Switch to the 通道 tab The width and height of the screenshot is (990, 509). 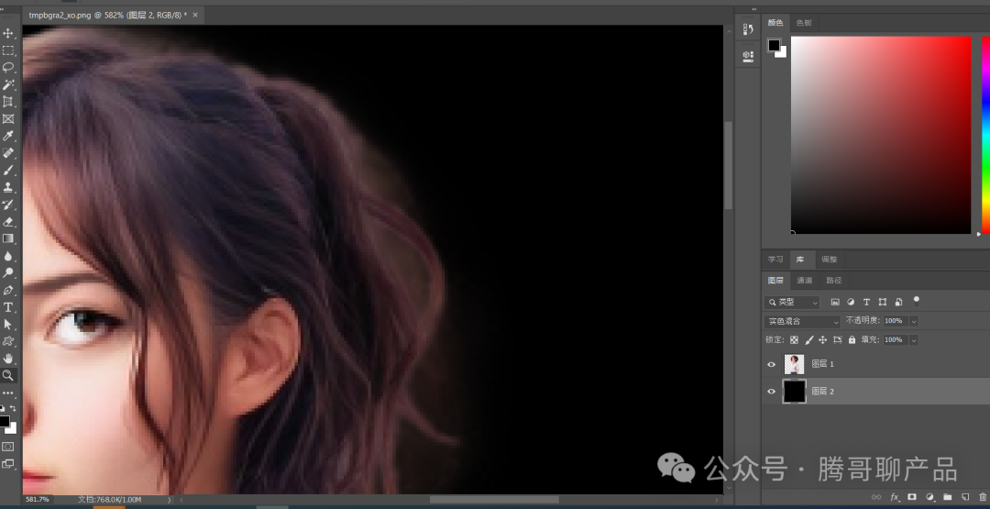point(804,281)
